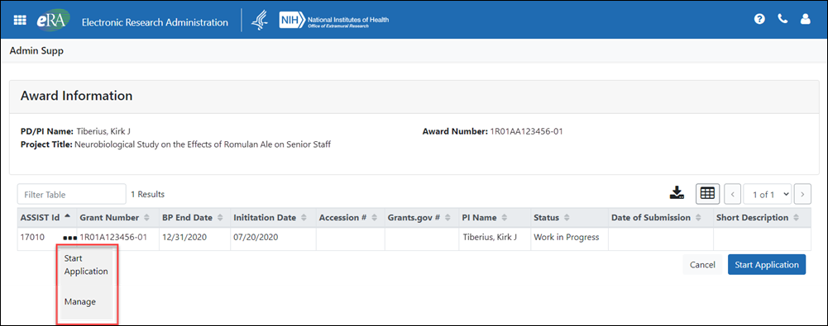828x326 pixels.
Task: Click the Electronic Research Administration title
Action: [x=155, y=22]
